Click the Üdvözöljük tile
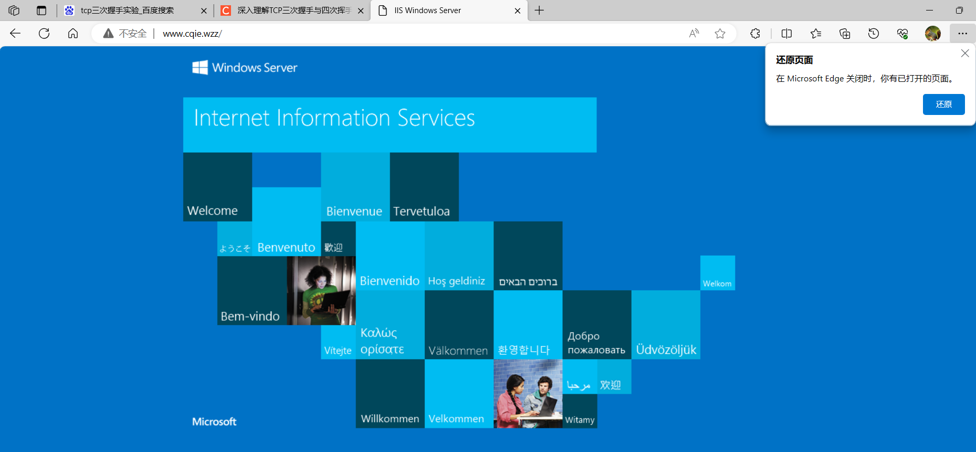Image resolution: width=976 pixels, height=452 pixels. 666,325
